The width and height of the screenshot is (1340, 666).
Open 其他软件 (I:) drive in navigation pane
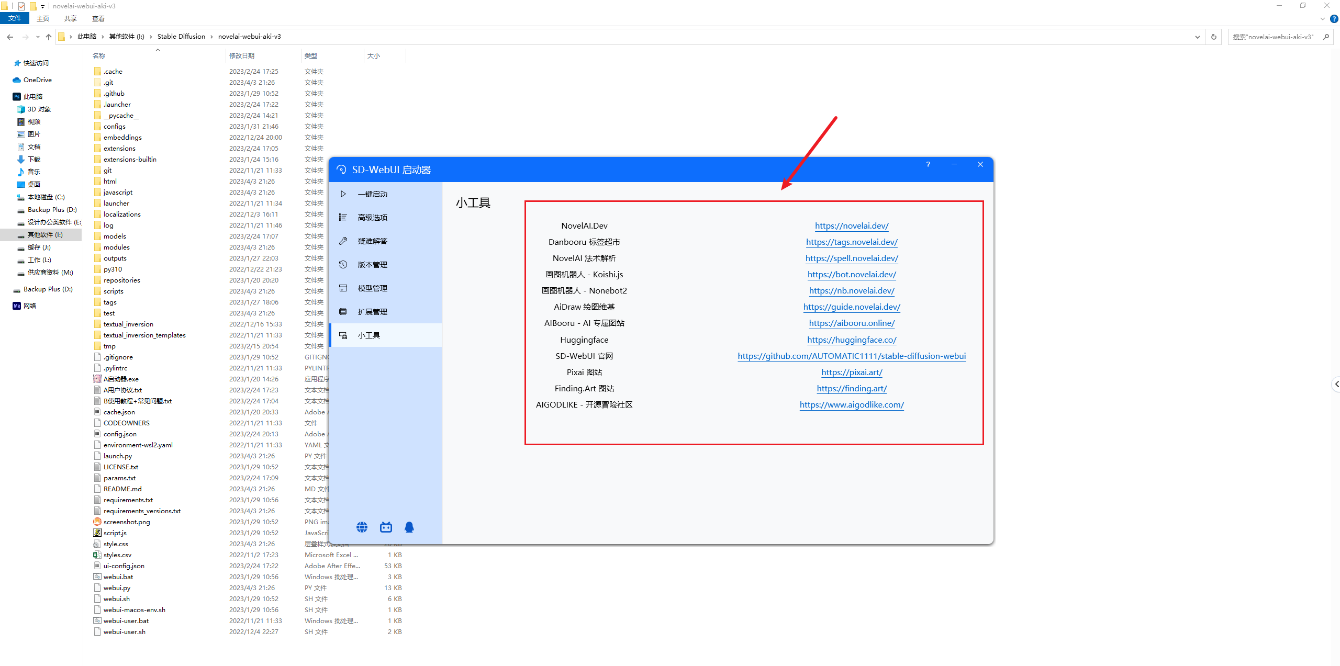[40, 234]
